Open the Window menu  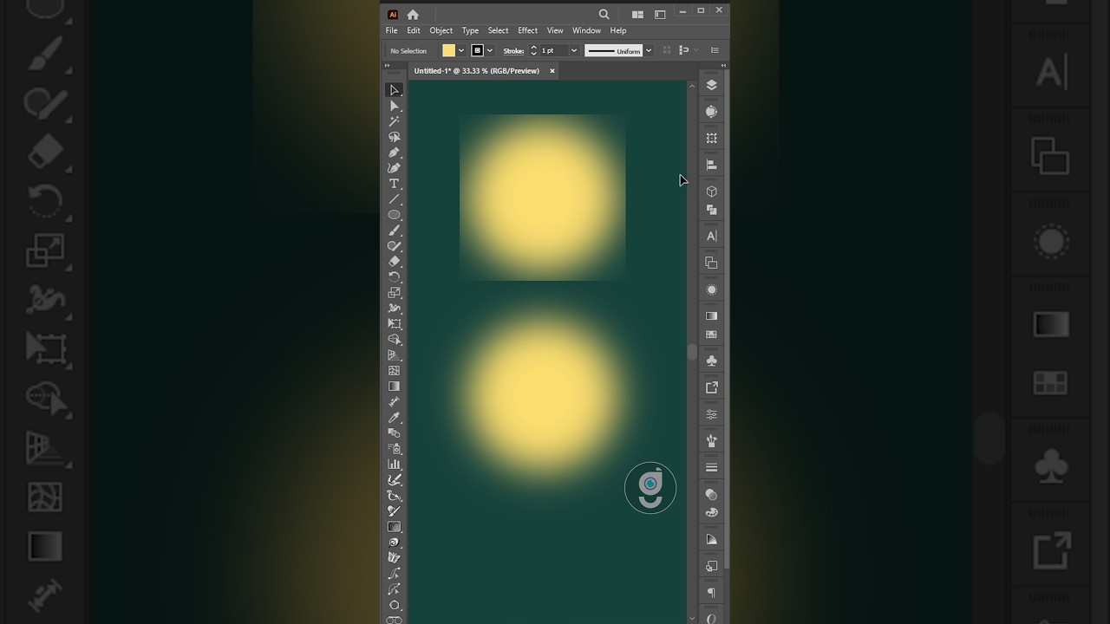(x=586, y=30)
